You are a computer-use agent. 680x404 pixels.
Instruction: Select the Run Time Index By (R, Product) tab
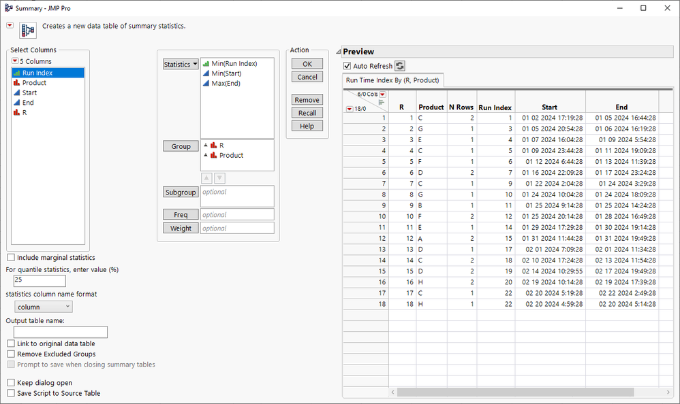click(392, 80)
